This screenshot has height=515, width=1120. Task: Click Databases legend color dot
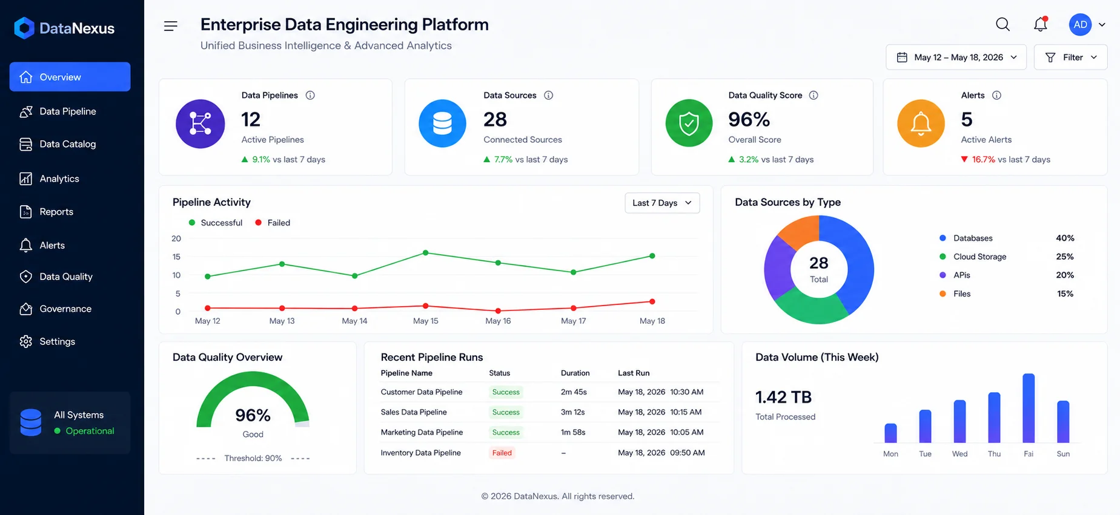pos(943,238)
